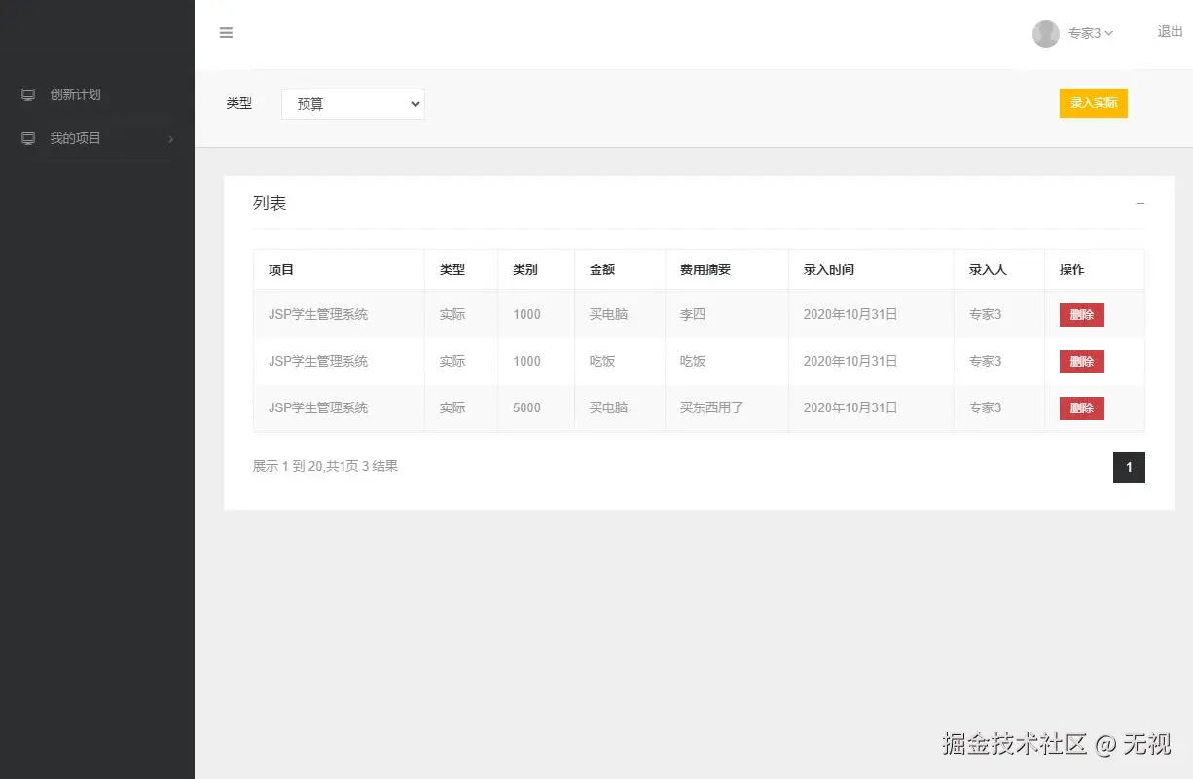The height and width of the screenshot is (779, 1193).
Task: Open 我的项目 in the sidebar
Action: [76, 138]
